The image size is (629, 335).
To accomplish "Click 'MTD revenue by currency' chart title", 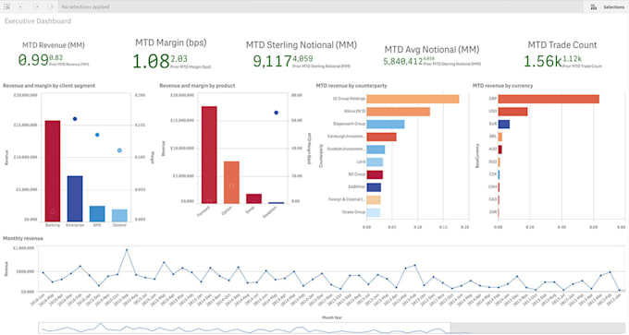I will coord(502,86).
